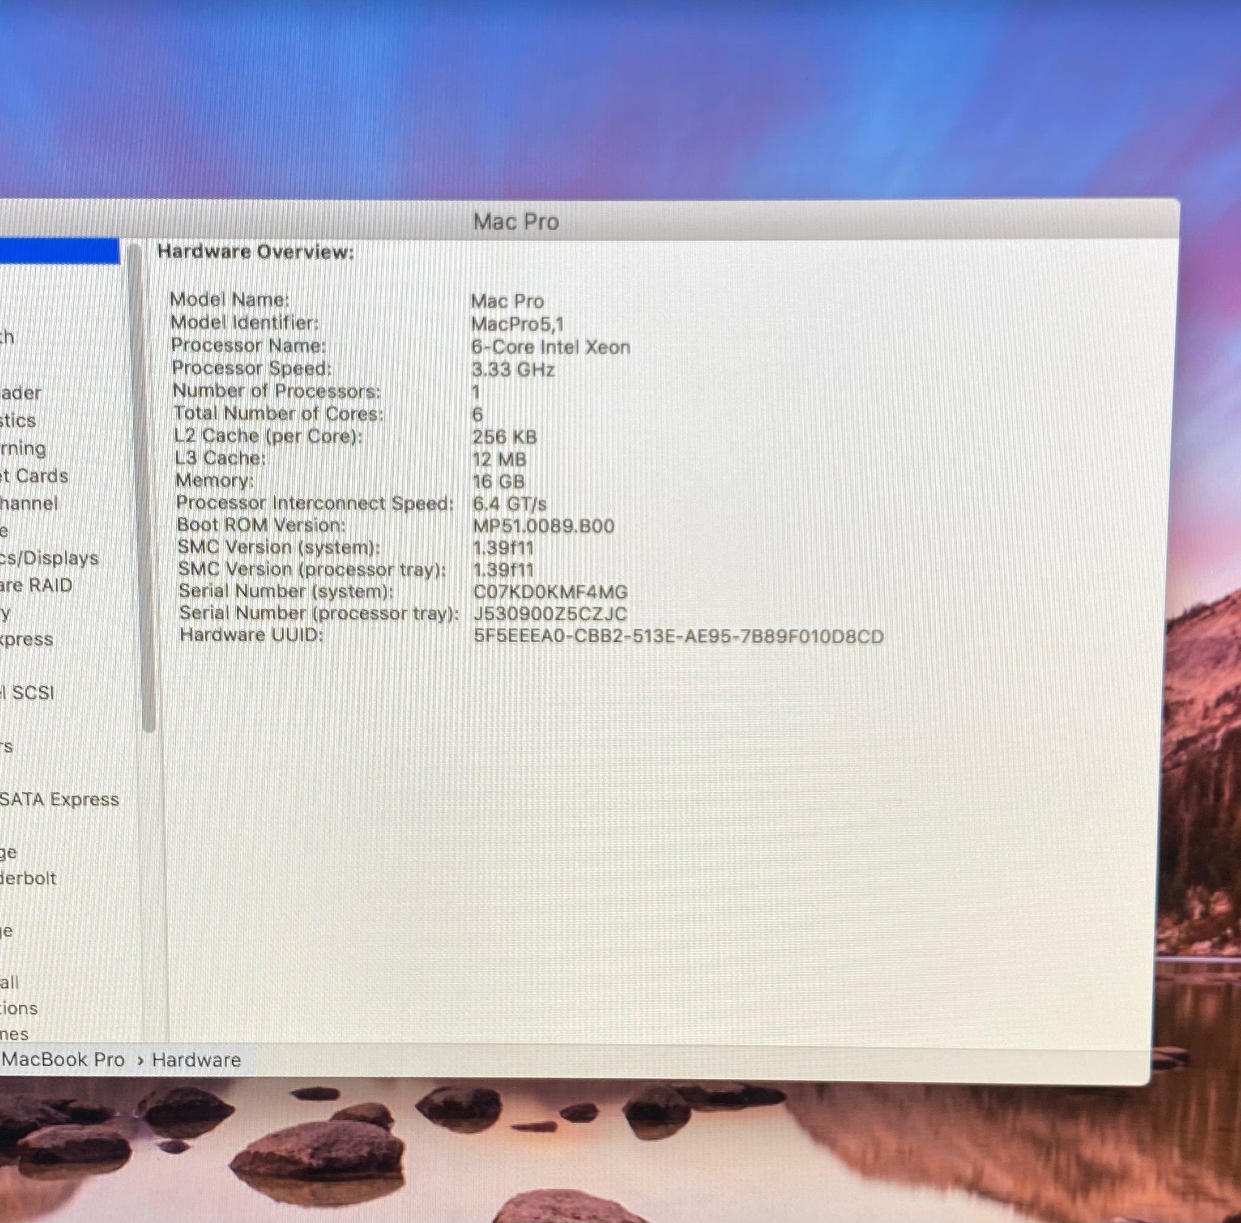Select the highlighted Hardware sidebar row
This screenshot has height=1223, width=1241.
tap(60, 251)
